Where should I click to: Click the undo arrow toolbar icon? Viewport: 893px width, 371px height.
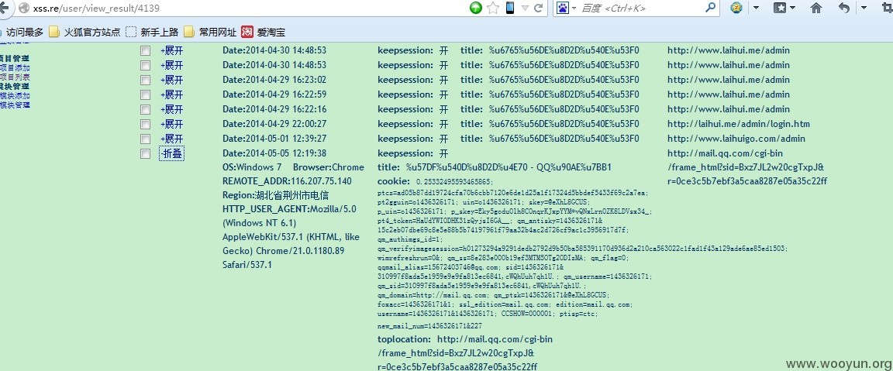click(x=844, y=8)
